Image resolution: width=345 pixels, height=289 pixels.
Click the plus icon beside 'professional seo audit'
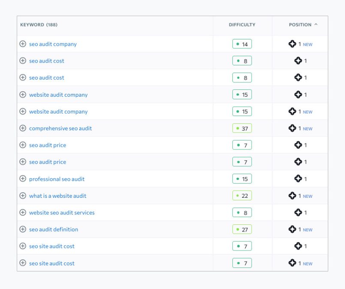click(23, 179)
